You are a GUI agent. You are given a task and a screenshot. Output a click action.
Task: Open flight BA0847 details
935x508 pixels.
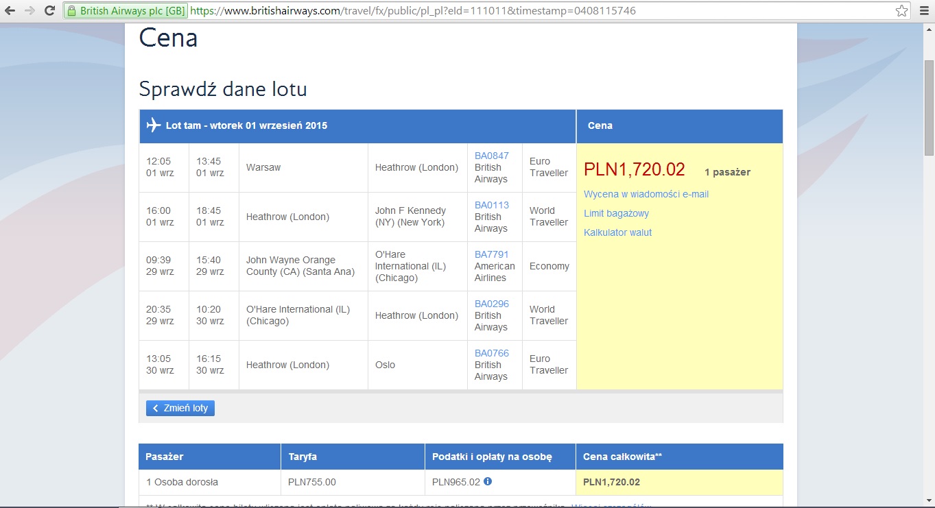pos(492,156)
